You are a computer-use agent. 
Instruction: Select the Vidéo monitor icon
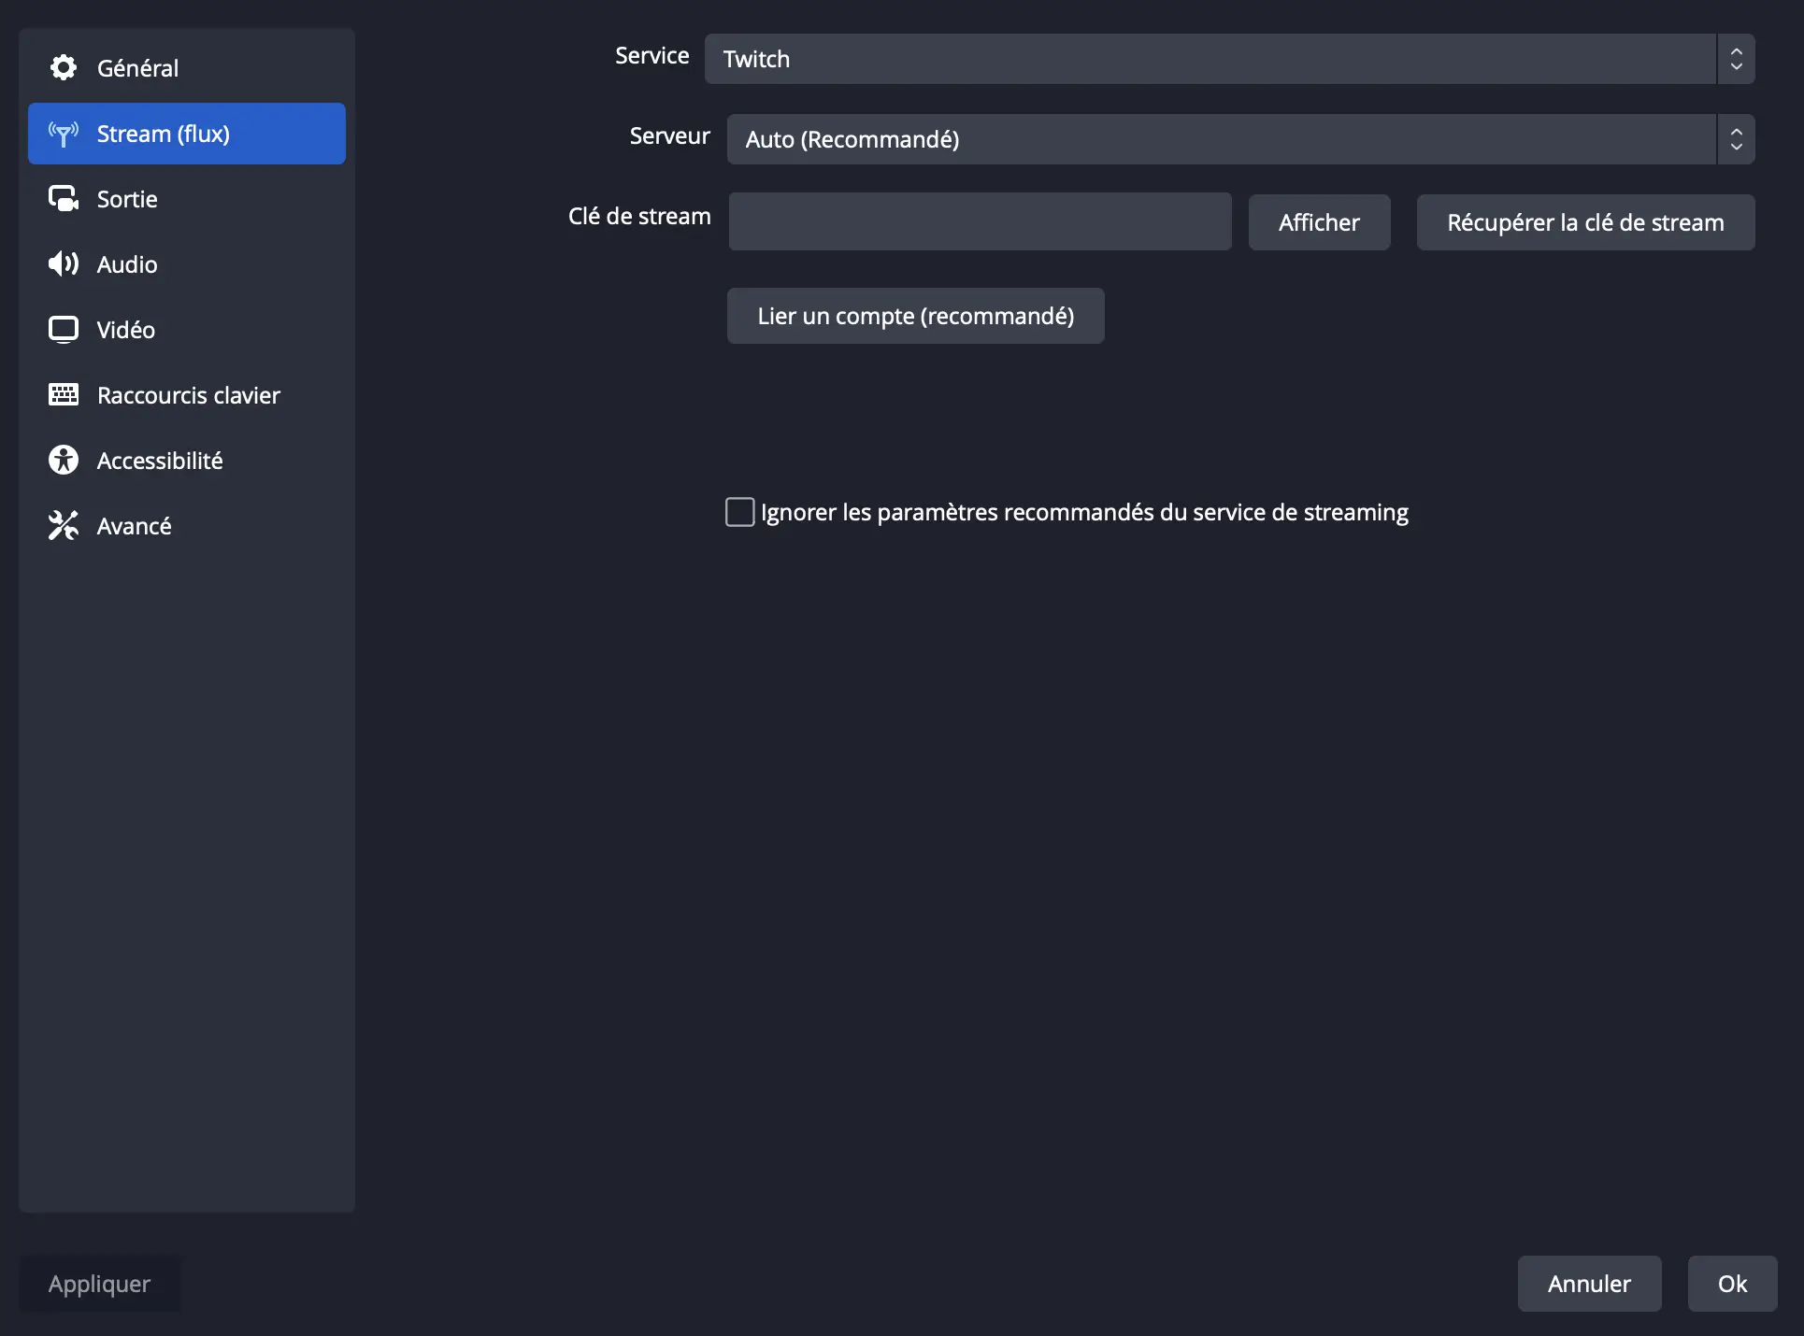tap(63, 329)
